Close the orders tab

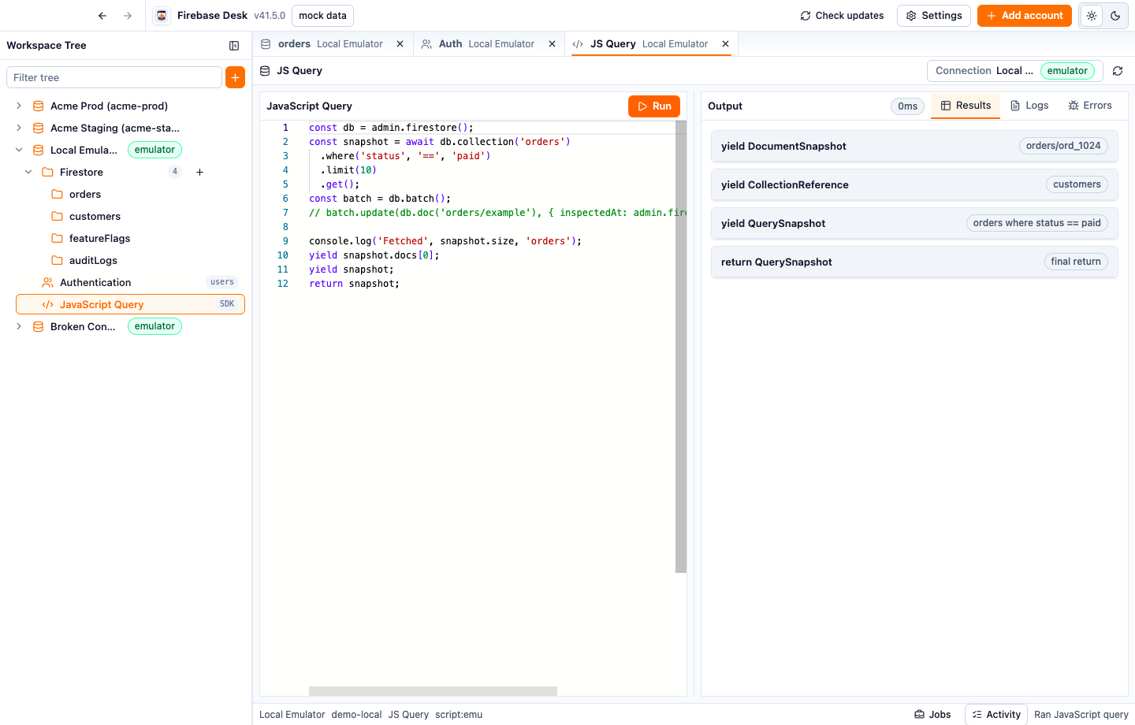pyautogui.click(x=400, y=44)
